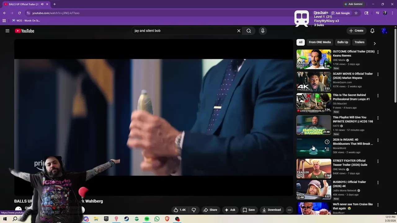Open YouTube notifications bell
This screenshot has width=397, height=223.
point(372,31)
